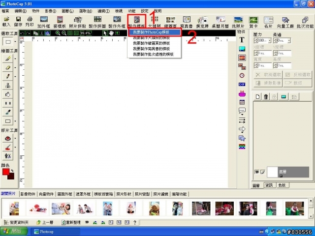Viewport: 315px width, 236px height.
Task: Expand the eraser tool options arrow
Action: point(15,68)
